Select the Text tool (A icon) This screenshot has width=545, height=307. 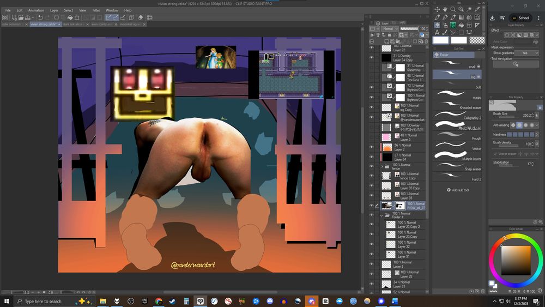(437, 32)
